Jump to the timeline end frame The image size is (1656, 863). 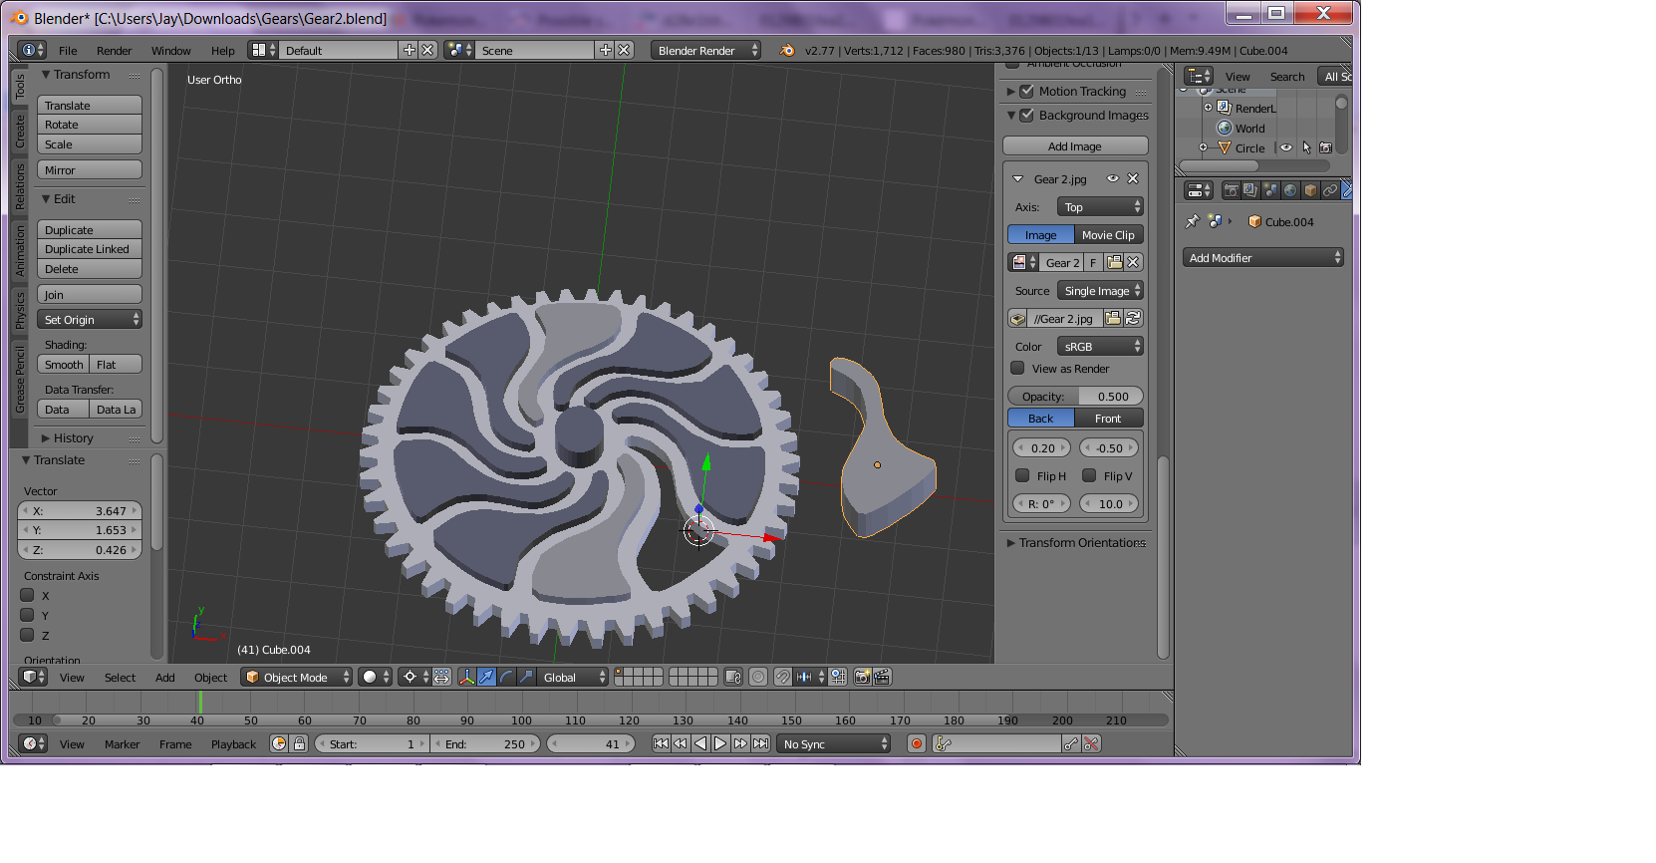point(761,743)
